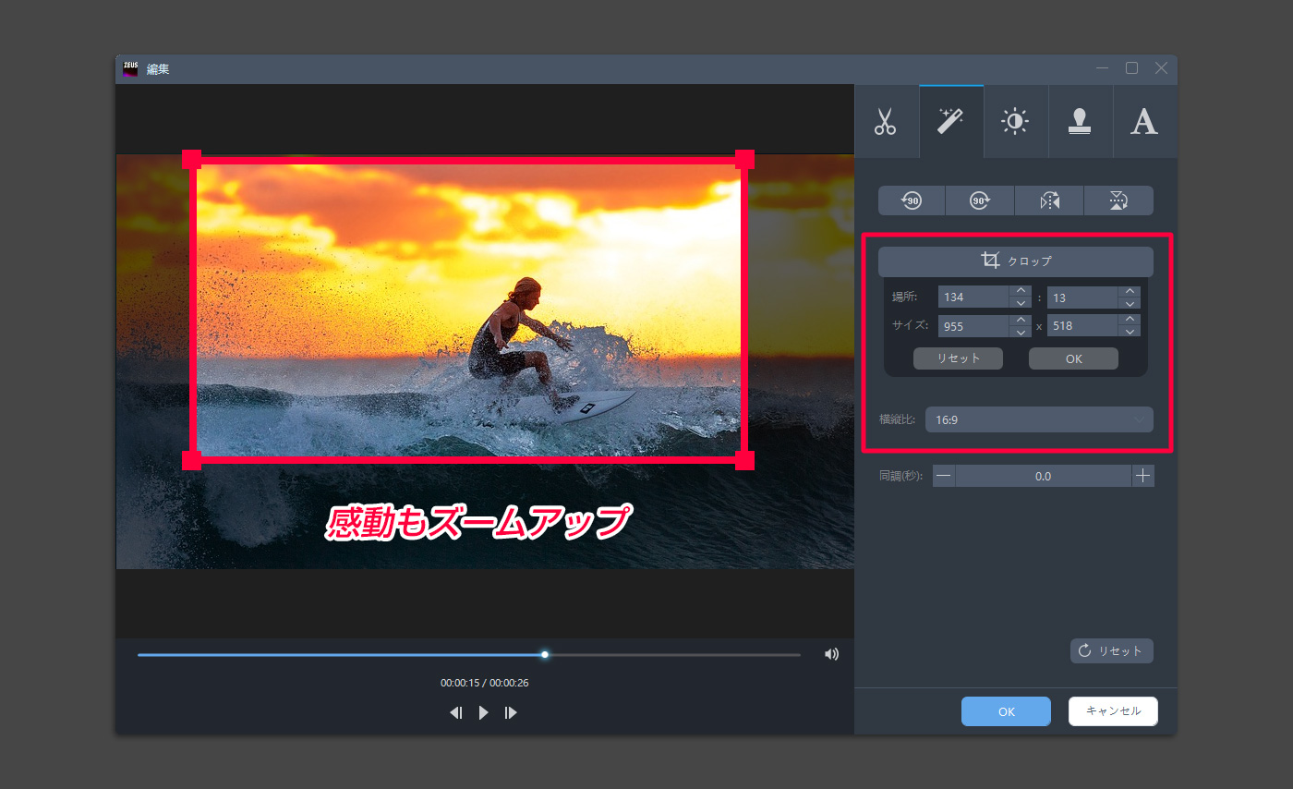
Task: Mute audio with the speaker icon
Action: click(x=831, y=653)
